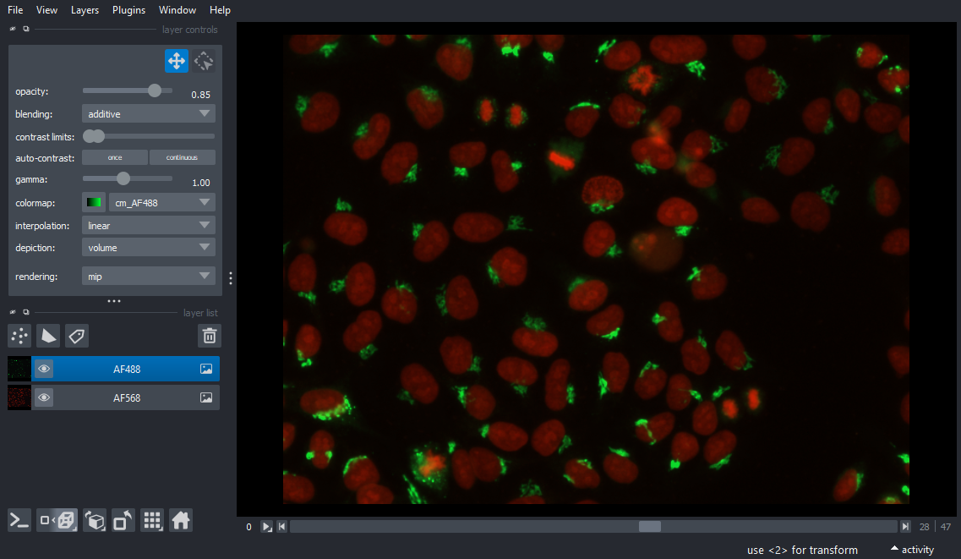
Task: Play the axis 0 slider animation
Action: point(266,527)
